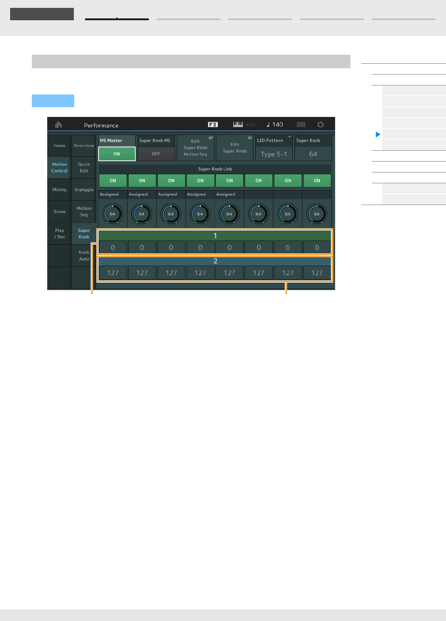Viewport: 446px width, 621px height.
Task: Open the Mixing tab
Action: tap(60, 190)
